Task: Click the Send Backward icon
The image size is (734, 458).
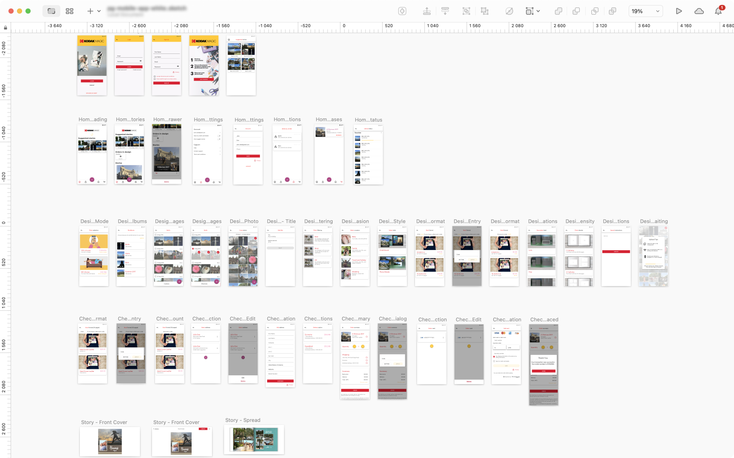Action: pos(445,11)
